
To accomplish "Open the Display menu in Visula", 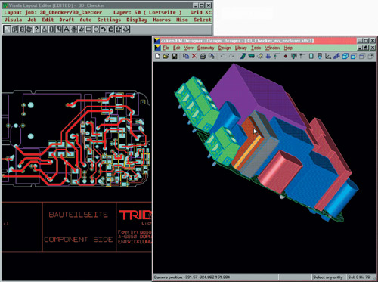I will tap(137, 20).
